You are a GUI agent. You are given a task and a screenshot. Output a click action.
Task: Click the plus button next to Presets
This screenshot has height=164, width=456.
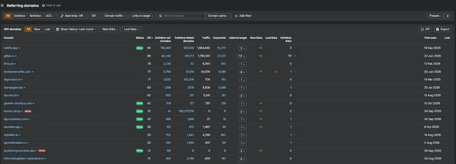point(448,16)
